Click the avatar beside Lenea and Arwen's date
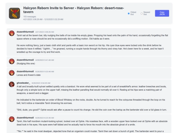This screenshot has width=178, height=133. click(12, 73)
